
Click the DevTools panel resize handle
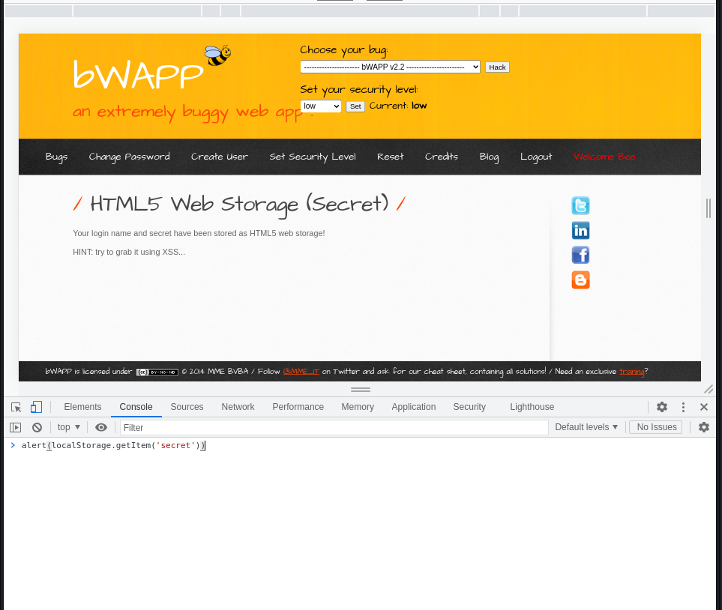click(x=360, y=390)
